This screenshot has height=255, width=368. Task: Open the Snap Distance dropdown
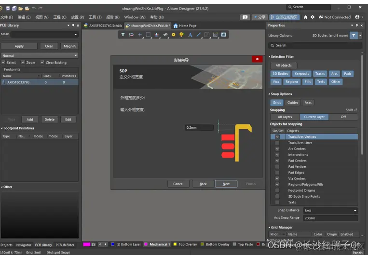tap(355, 211)
